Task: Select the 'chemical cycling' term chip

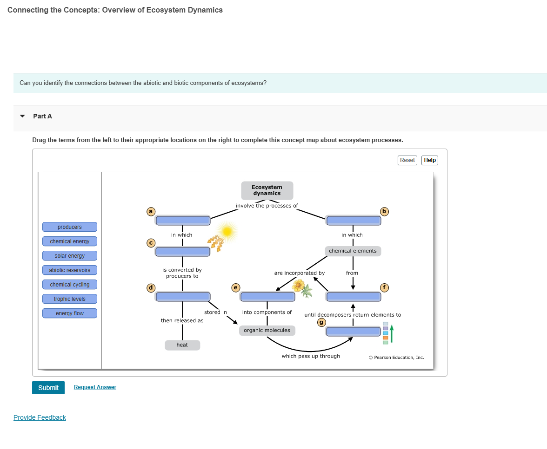Action: tap(69, 284)
